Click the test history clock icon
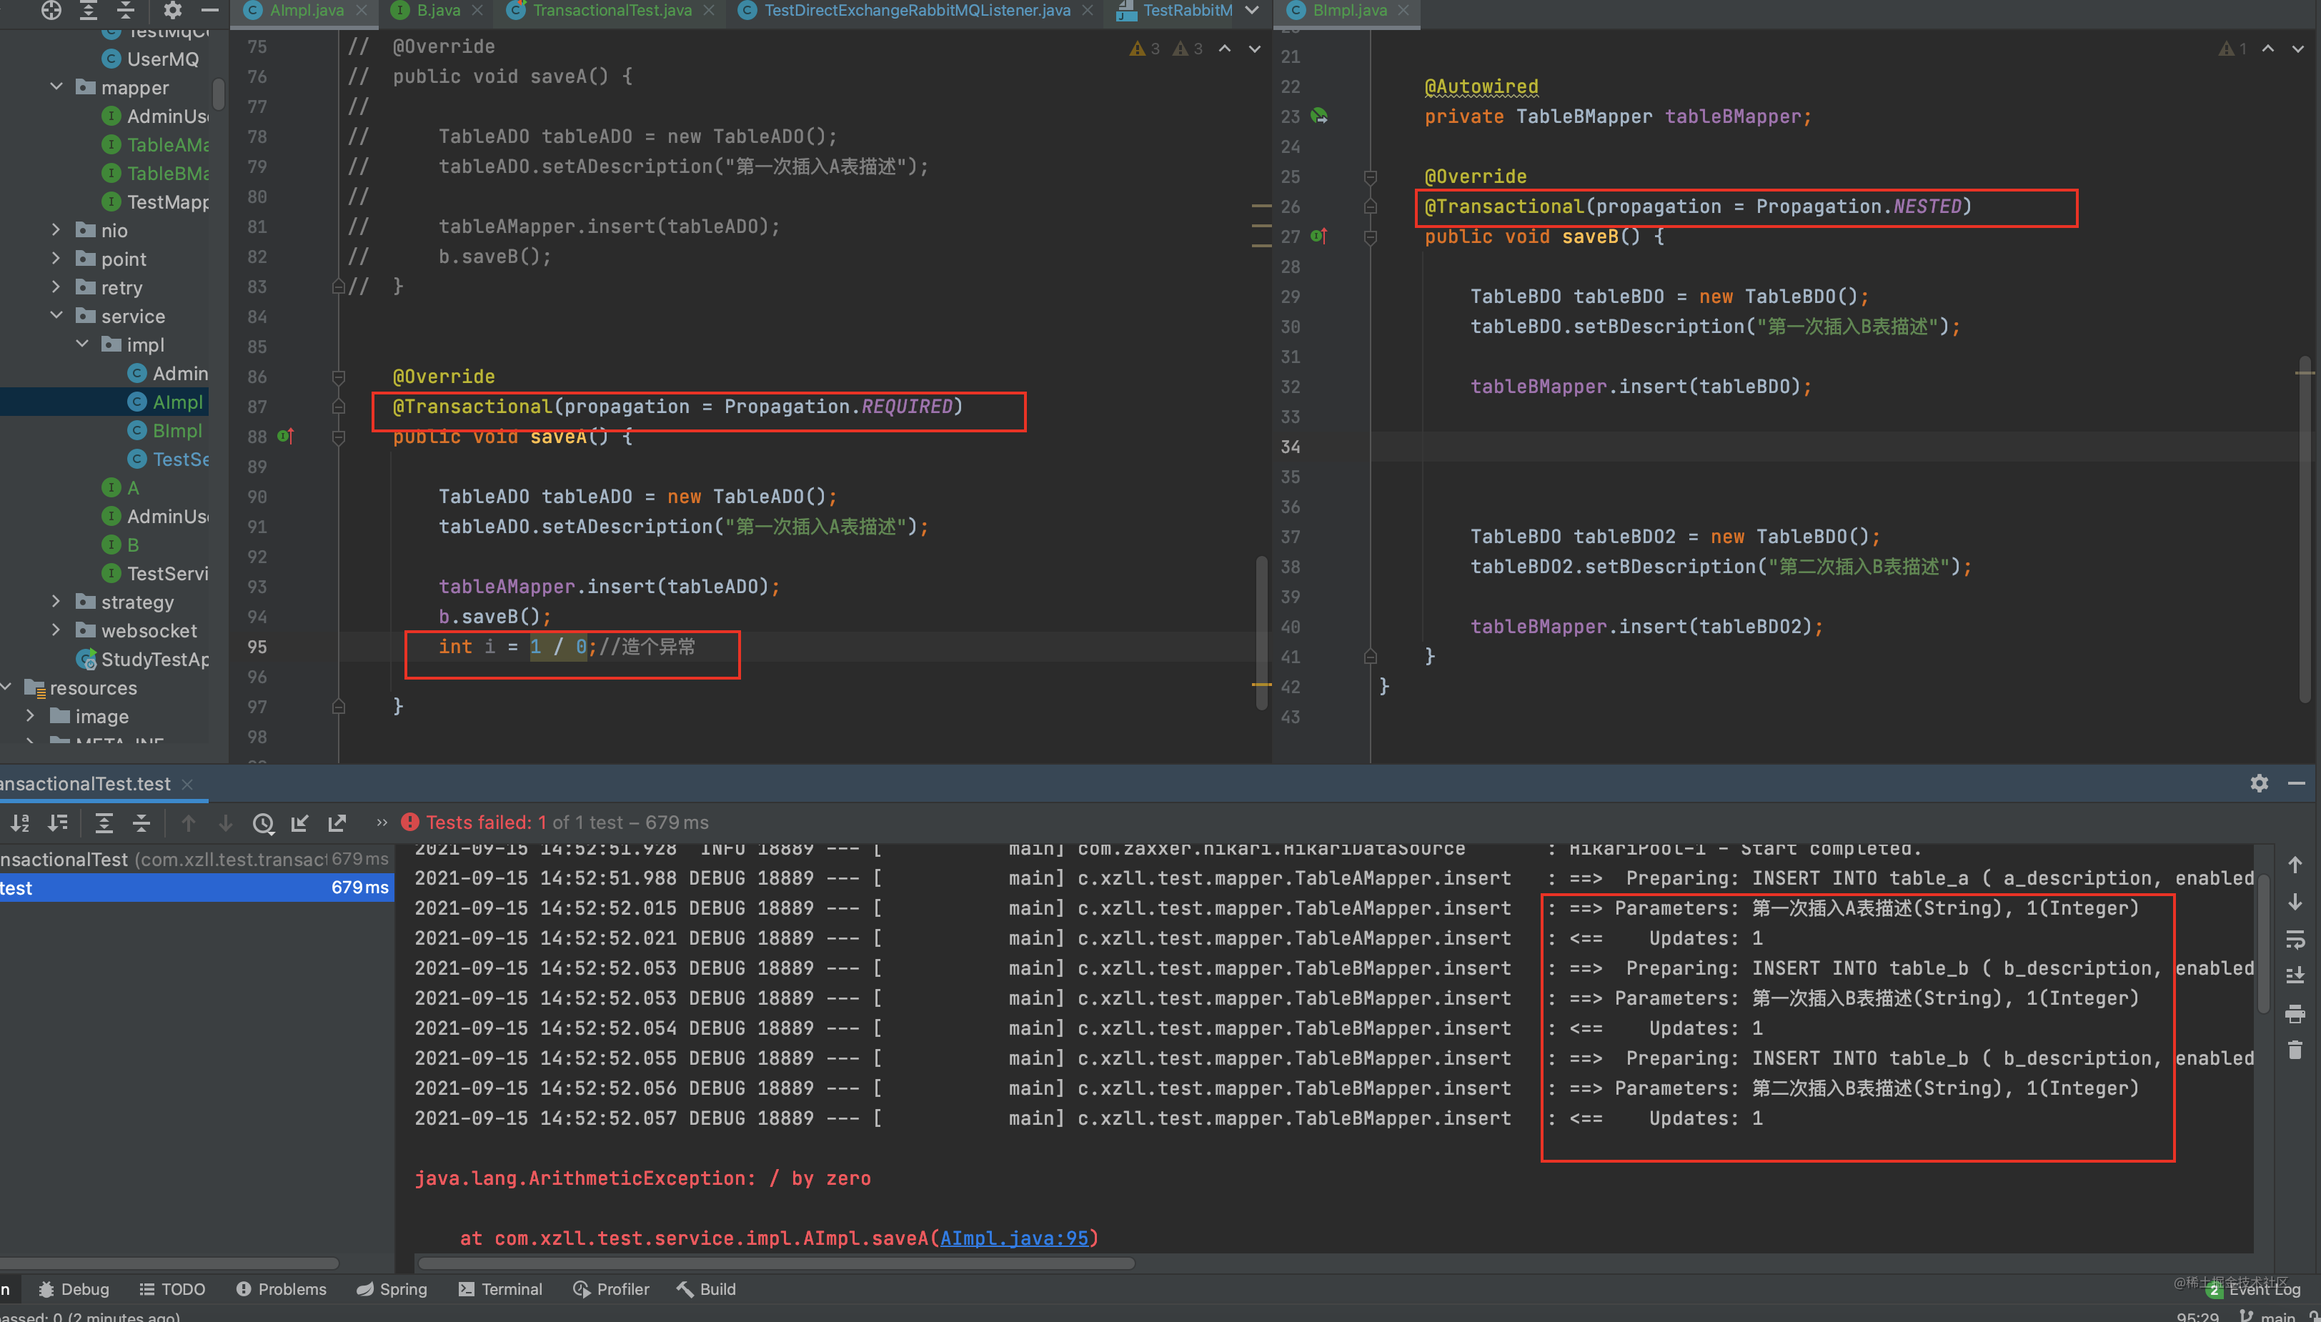The width and height of the screenshot is (2321, 1322). (x=263, y=822)
